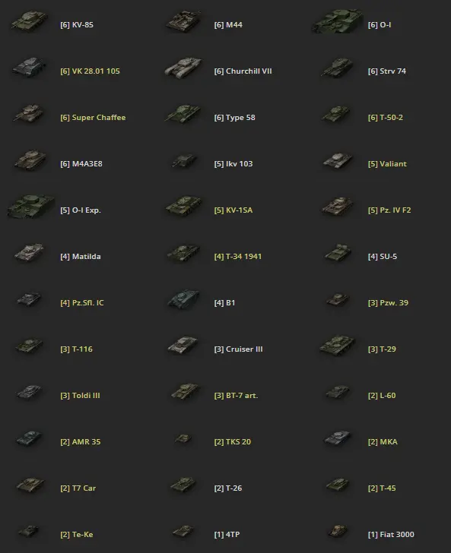The image size is (451, 553).
Task: Choose the M44 artillery icon
Action: pyautogui.click(x=183, y=21)
